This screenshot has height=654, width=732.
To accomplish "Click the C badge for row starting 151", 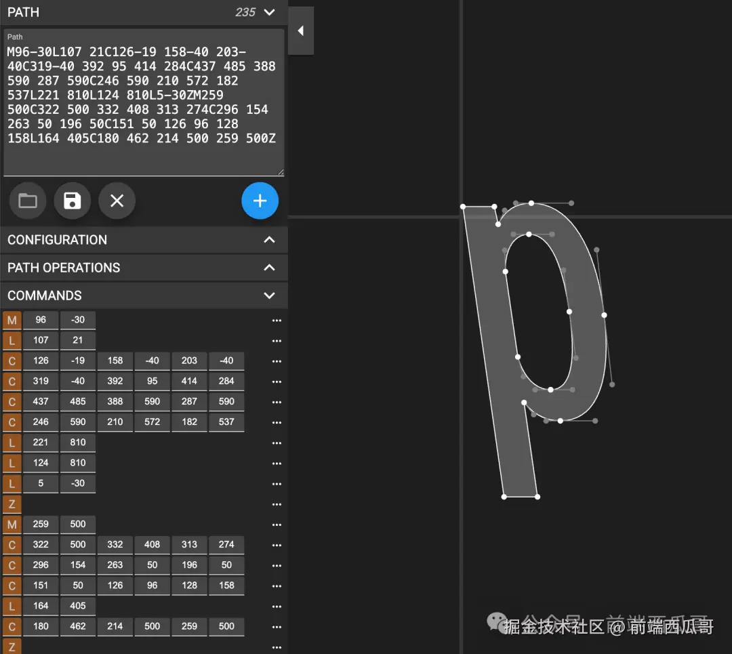I will 12,586.
